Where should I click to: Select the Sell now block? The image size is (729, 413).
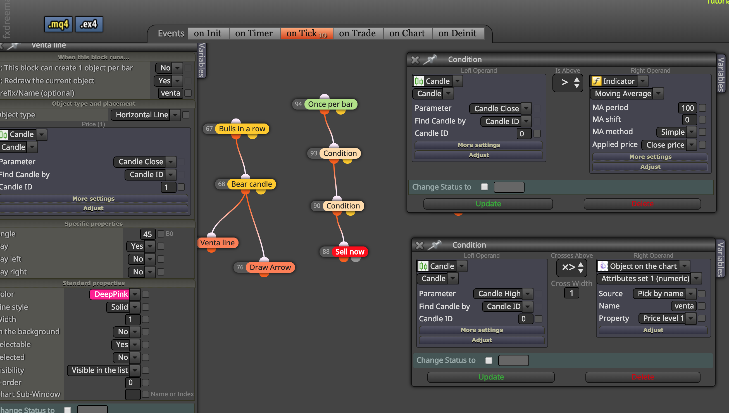(x=349, y=251)
